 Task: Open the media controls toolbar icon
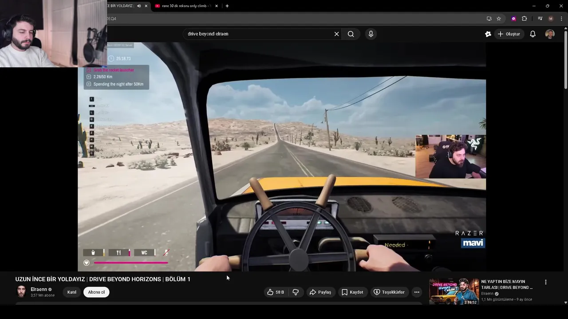pyautogui.click(x=540, y=19)
